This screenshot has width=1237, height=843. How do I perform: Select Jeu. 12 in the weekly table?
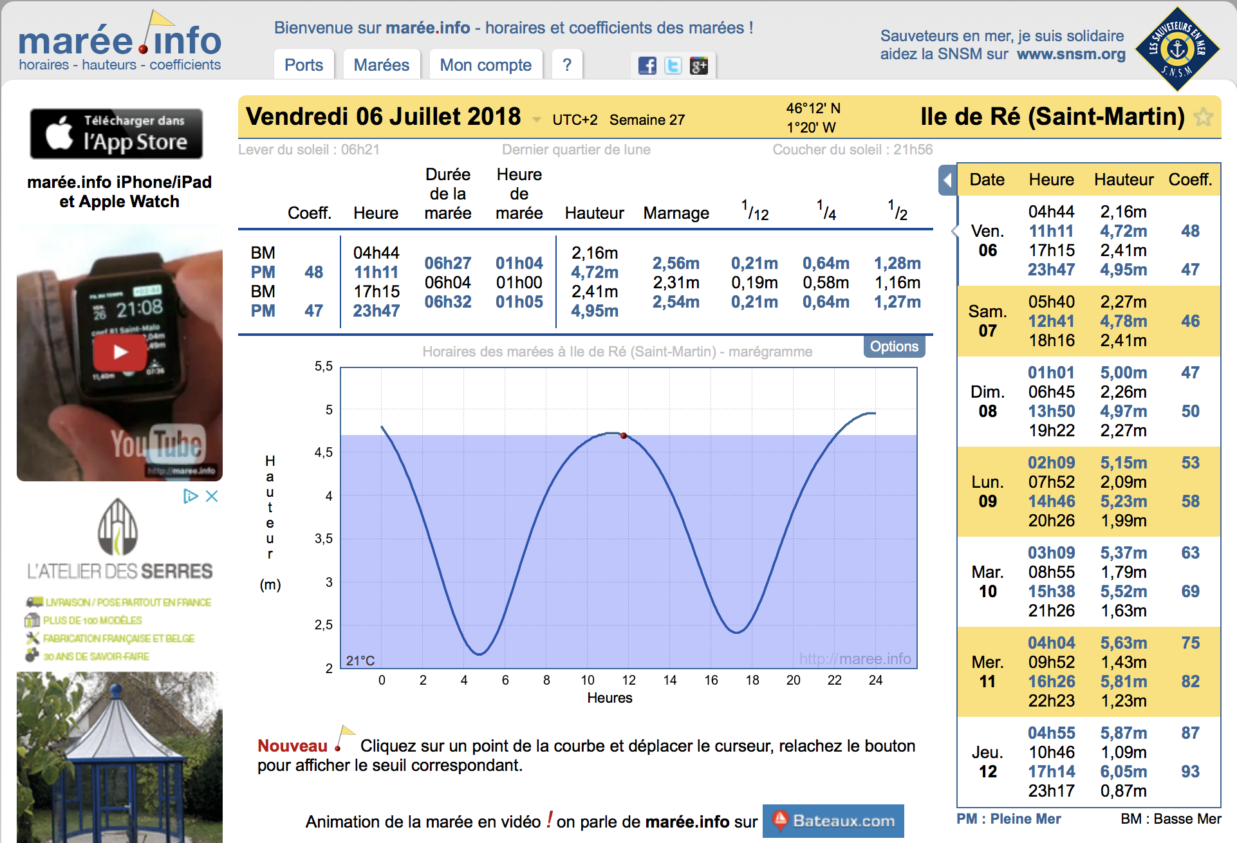(x=987, y=762)
